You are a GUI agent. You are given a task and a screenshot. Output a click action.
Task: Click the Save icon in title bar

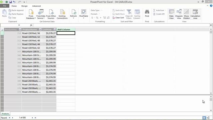[10, 2]
